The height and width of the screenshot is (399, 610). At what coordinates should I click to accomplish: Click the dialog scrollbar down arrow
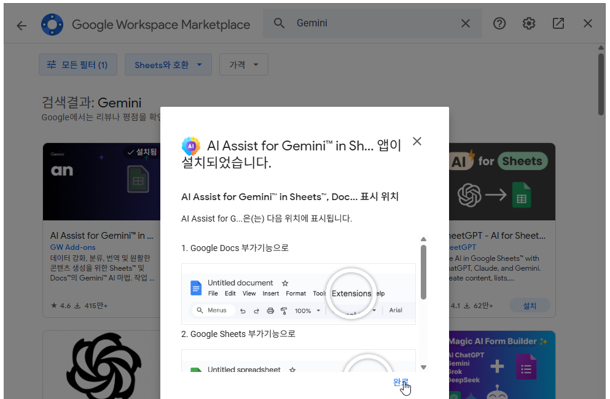tap(424, 368)
